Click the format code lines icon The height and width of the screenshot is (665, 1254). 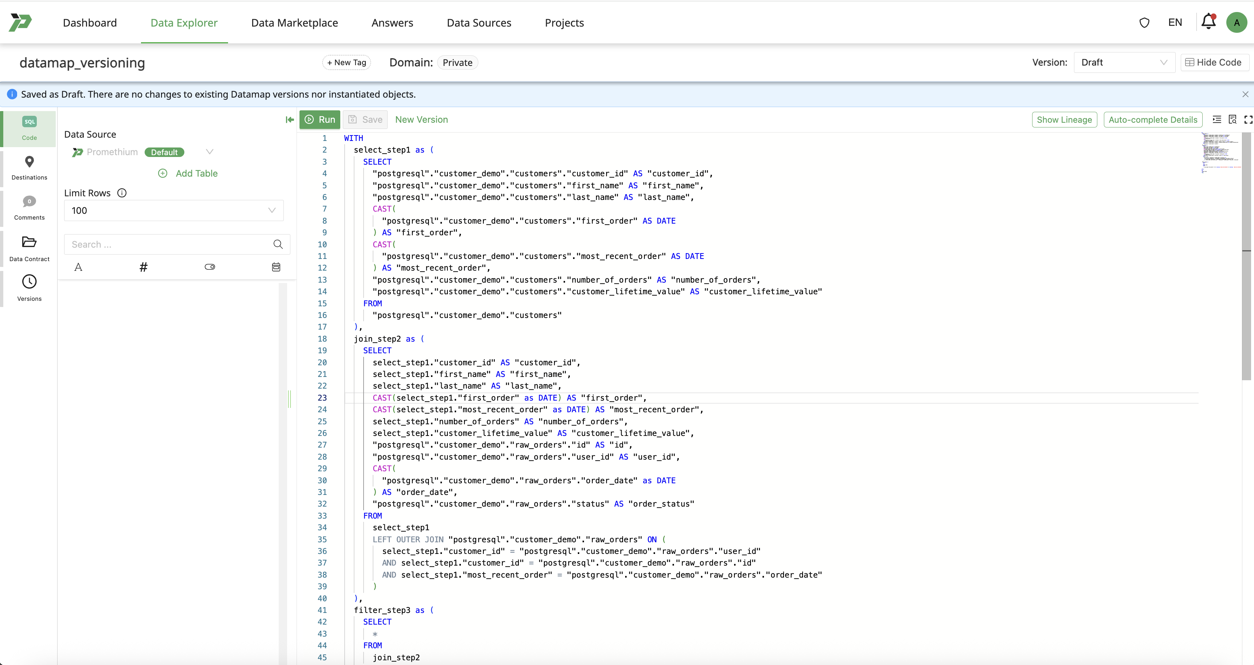[1216, 120]
